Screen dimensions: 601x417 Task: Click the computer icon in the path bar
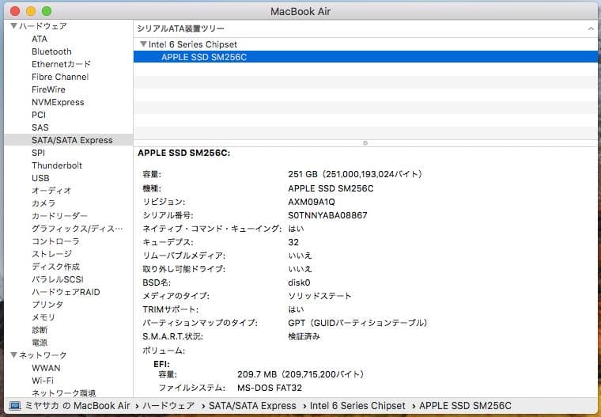15,406
